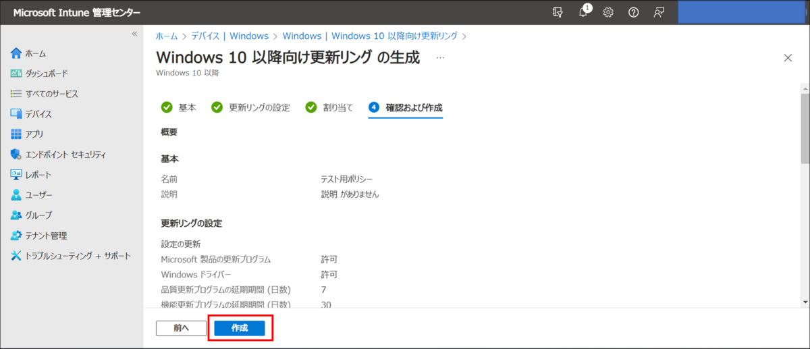Click the エンドポイント セキュリティ shield icon

coord(16,155)
